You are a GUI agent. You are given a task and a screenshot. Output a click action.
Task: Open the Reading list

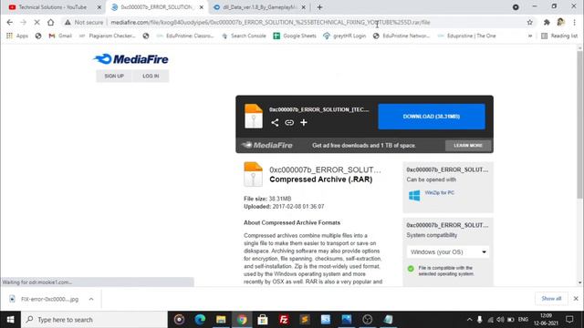(x=559, y=36)
